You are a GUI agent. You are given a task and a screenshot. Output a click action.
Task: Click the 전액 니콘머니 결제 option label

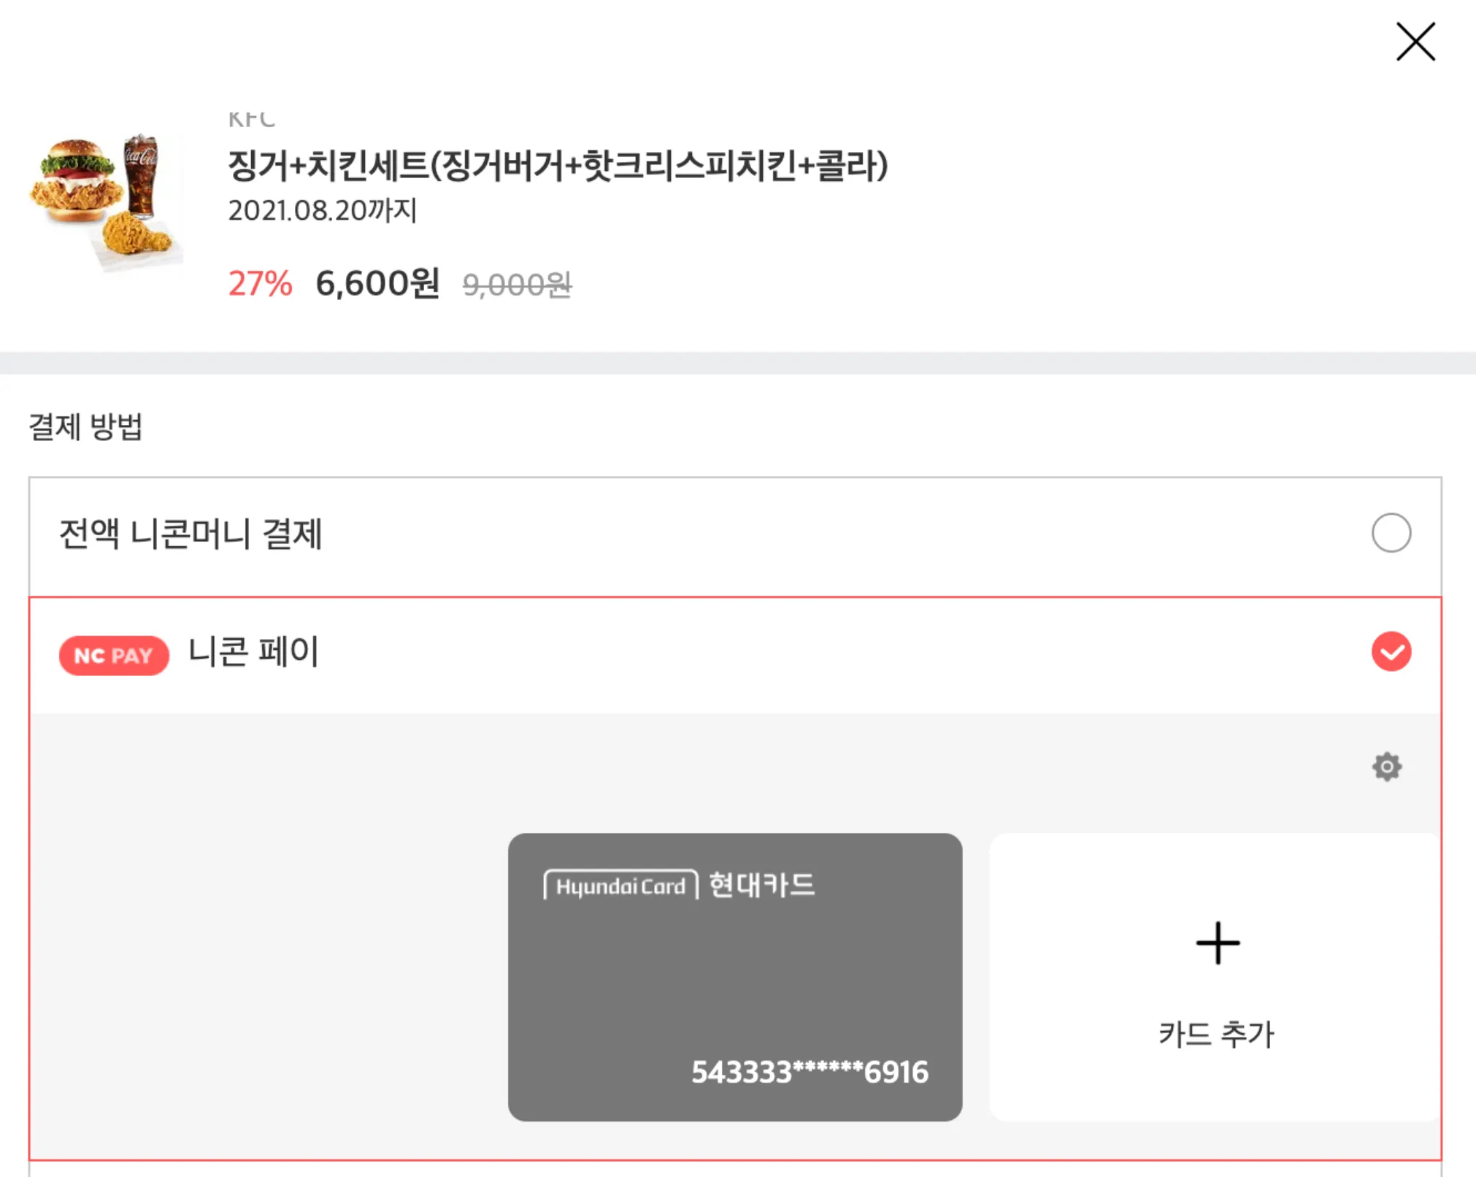tap(191, 534)
